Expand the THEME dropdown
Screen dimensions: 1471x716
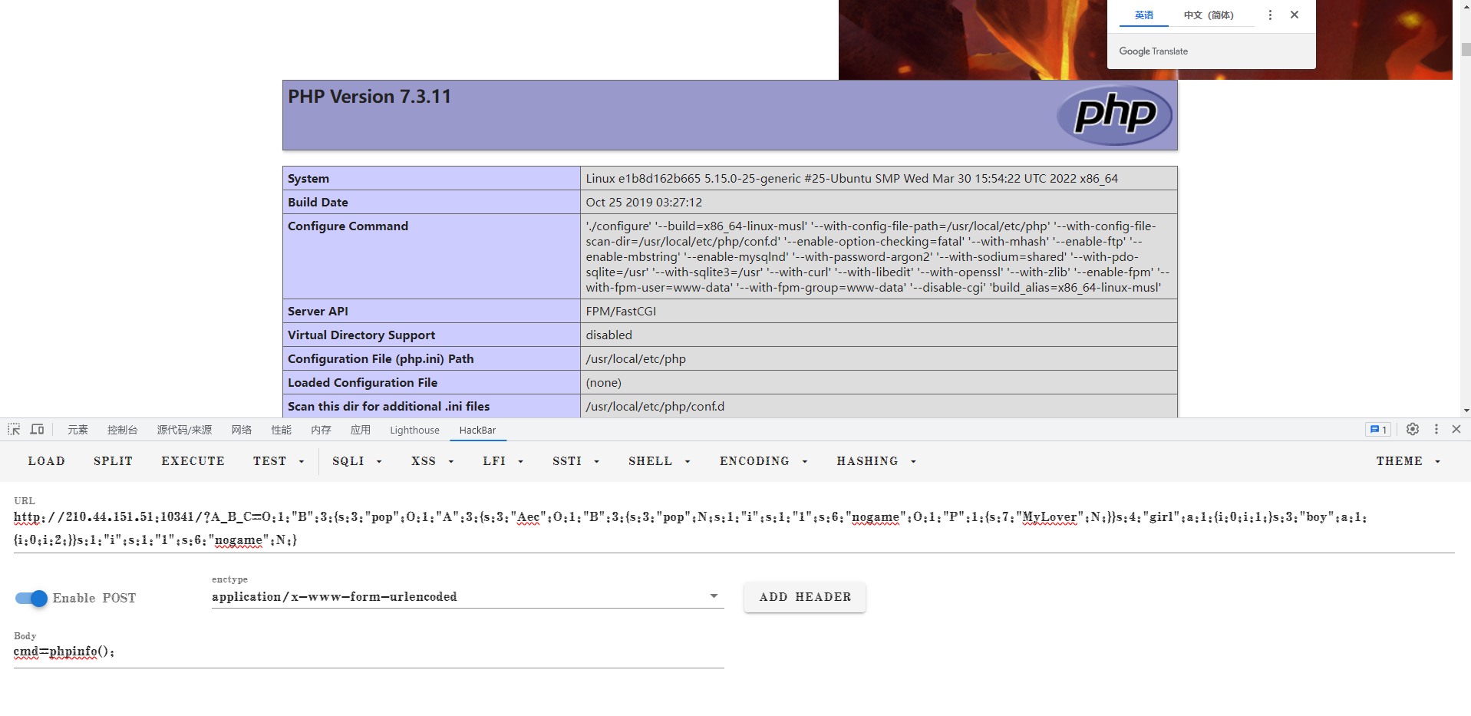(1407, 461)
